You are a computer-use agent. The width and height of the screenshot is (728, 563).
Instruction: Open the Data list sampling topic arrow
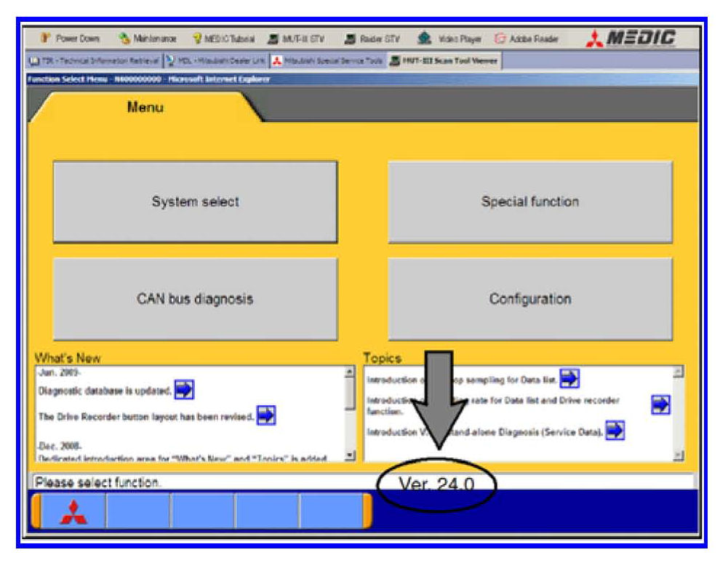[569, 379]
